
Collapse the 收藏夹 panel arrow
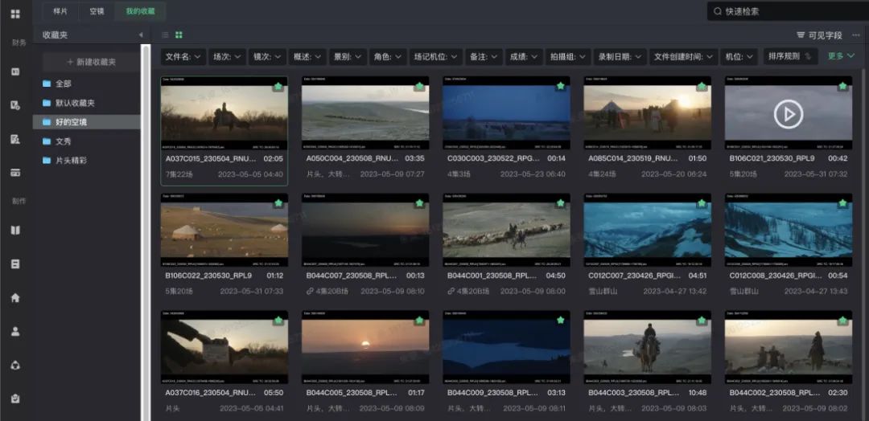tap(140, 35)
